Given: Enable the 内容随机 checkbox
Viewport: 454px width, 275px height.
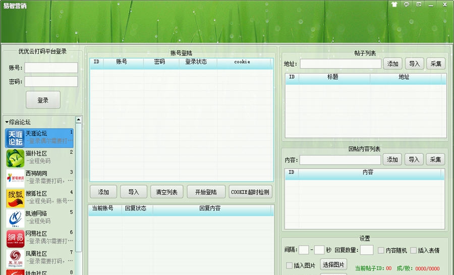Looking at the screenshot, I should point(381,250).
